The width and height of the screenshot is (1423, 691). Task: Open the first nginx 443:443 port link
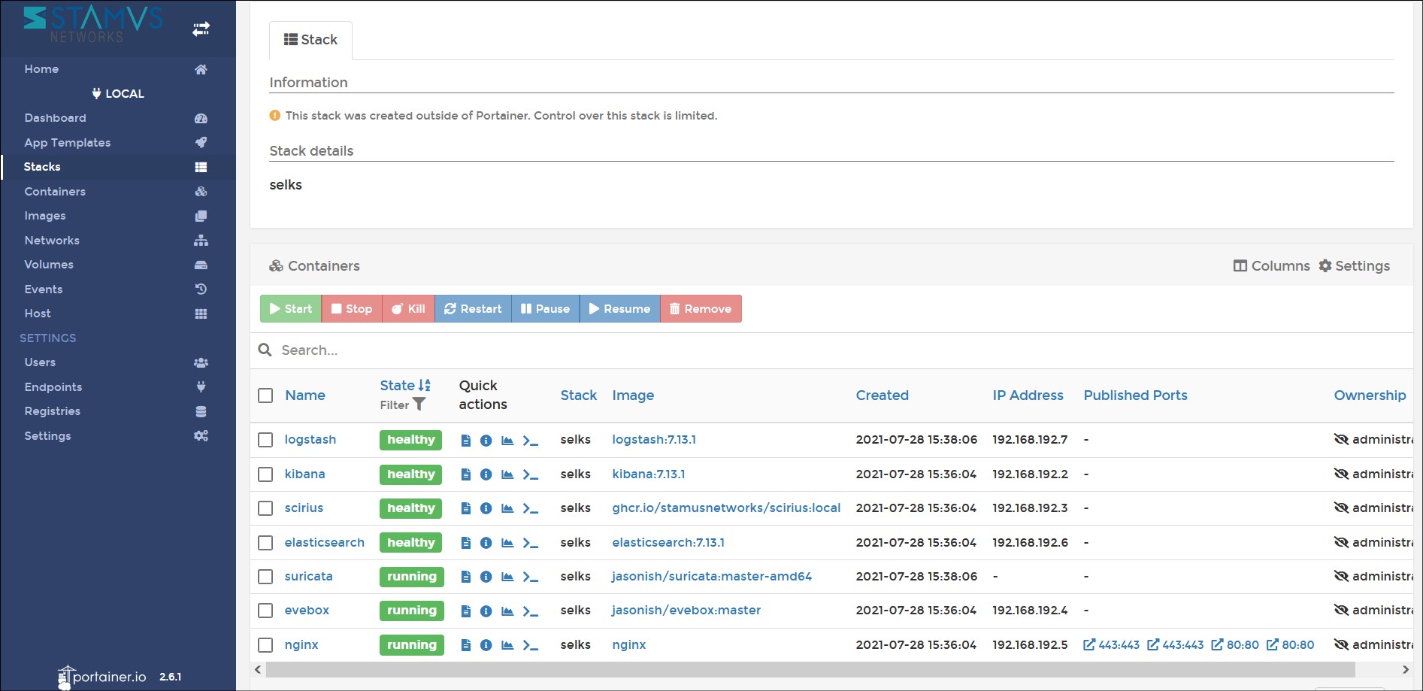point(1111,645)
